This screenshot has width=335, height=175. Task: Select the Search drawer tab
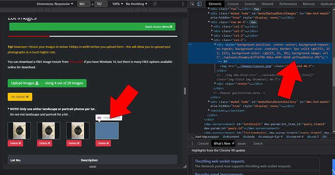(x=258, y=143)
